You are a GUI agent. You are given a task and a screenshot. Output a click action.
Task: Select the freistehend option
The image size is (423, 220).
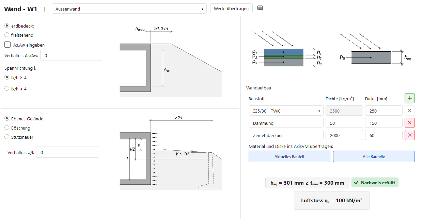click(7, 35)
